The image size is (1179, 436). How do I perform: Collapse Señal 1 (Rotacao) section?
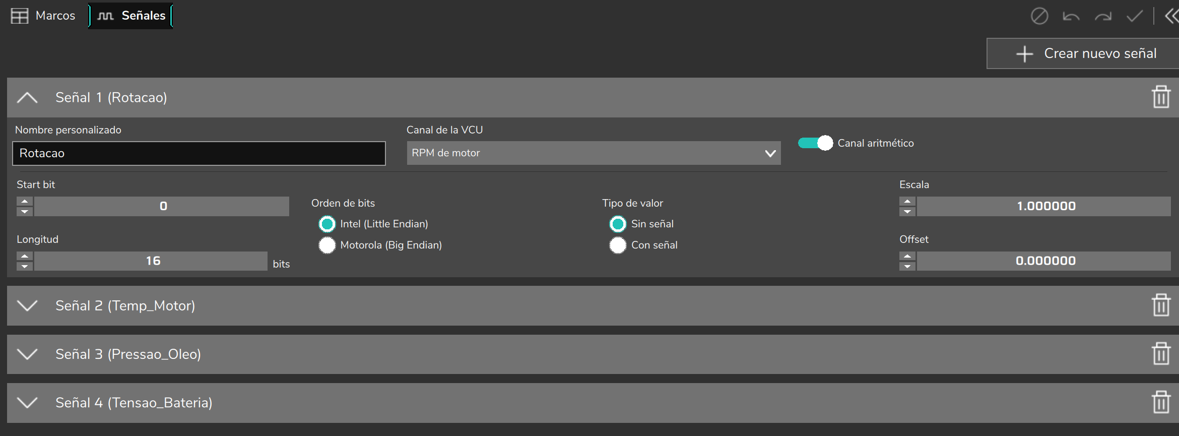[x=27, y=97]
